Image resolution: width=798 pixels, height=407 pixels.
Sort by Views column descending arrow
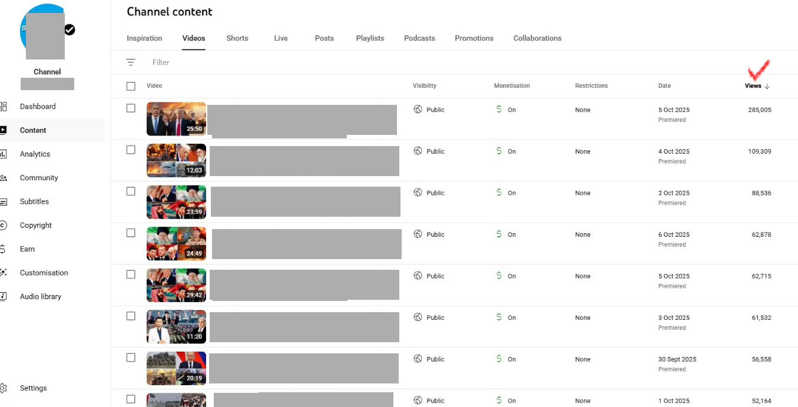click(x=767, y=86)
